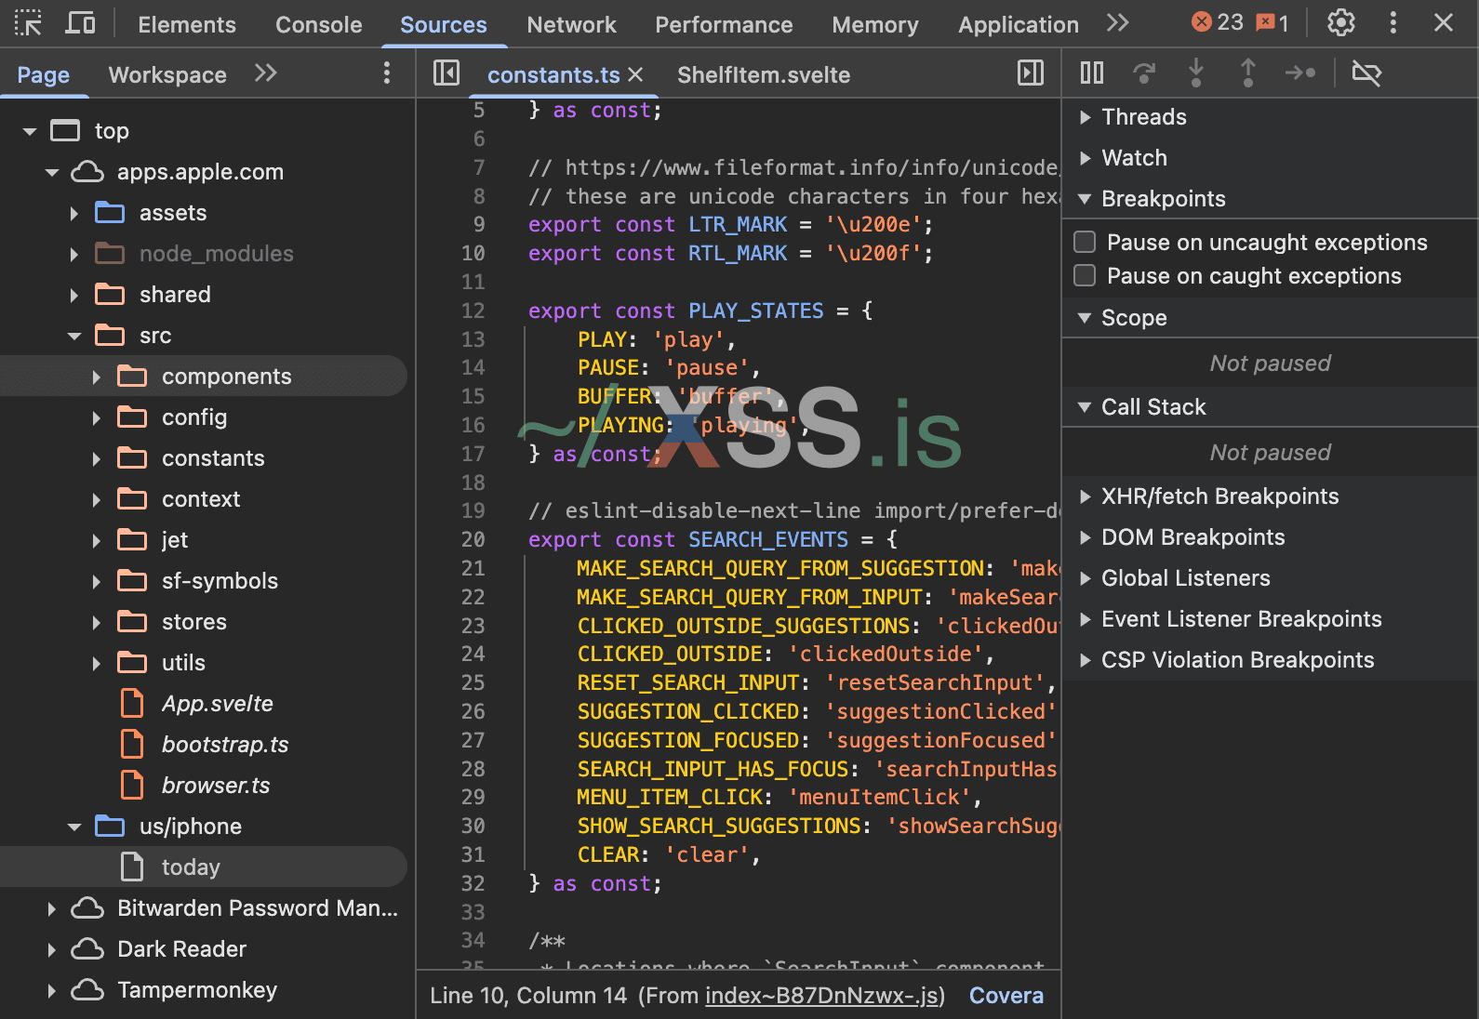
Task: Pause script execution button
Action: (1092, 73)
